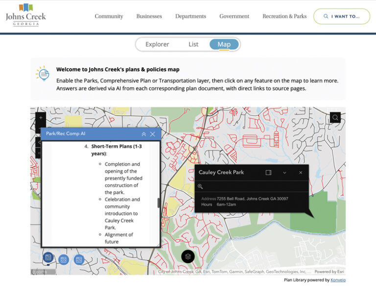Dock the Cauley Creek Park popup
376x288 pixels.
(x=269, y=172)
